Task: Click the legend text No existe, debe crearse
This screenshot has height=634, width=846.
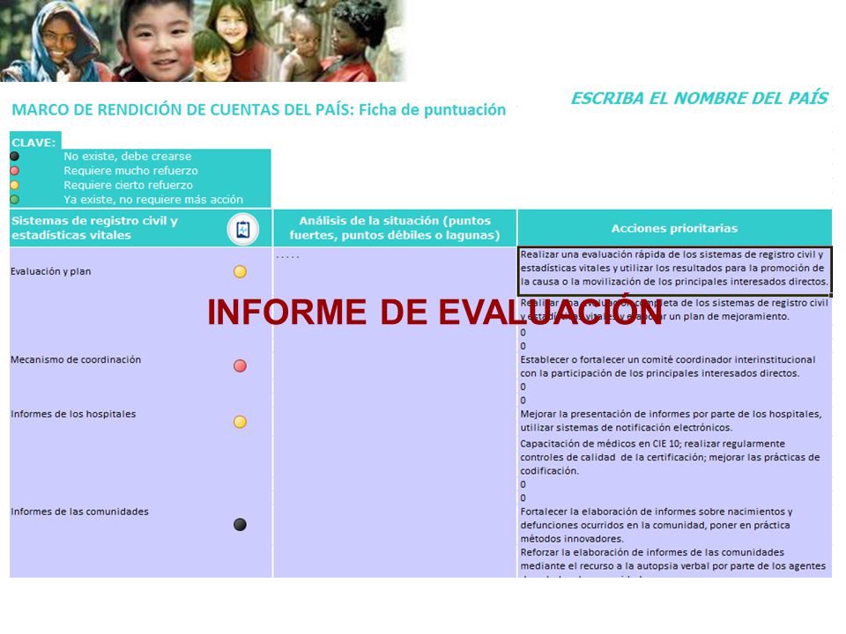Action: [127, 157]
